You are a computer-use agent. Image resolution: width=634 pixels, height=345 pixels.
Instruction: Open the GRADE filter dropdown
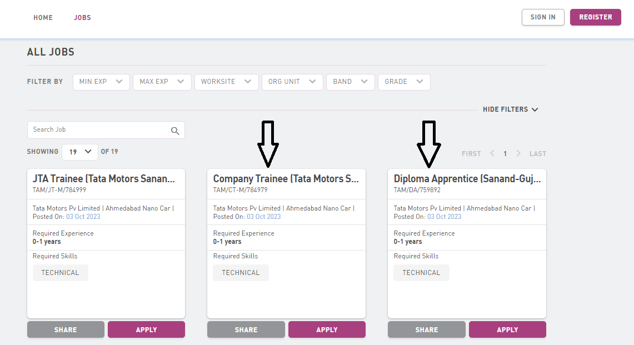403,82
